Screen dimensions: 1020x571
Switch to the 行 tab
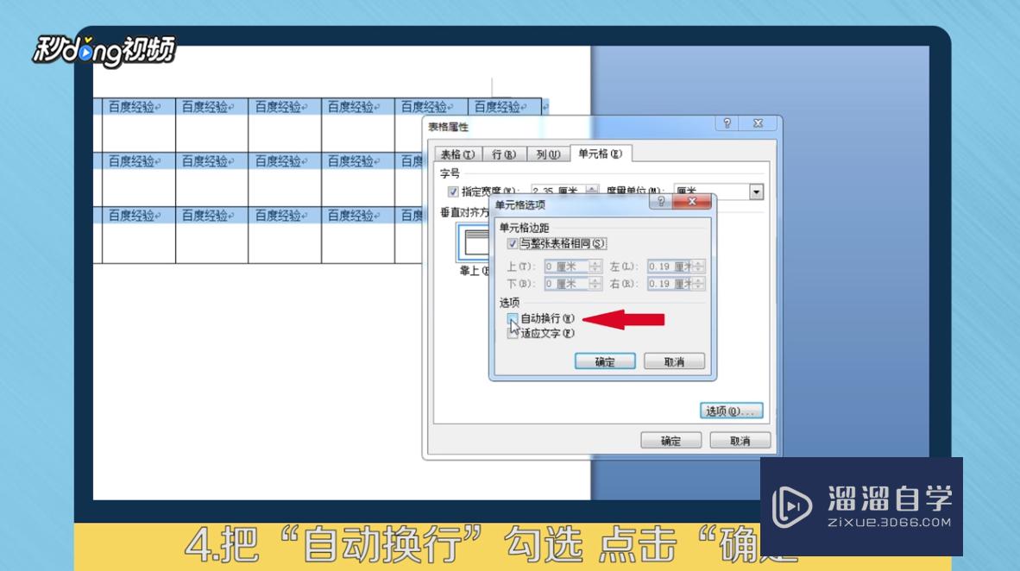pos(503,154)
